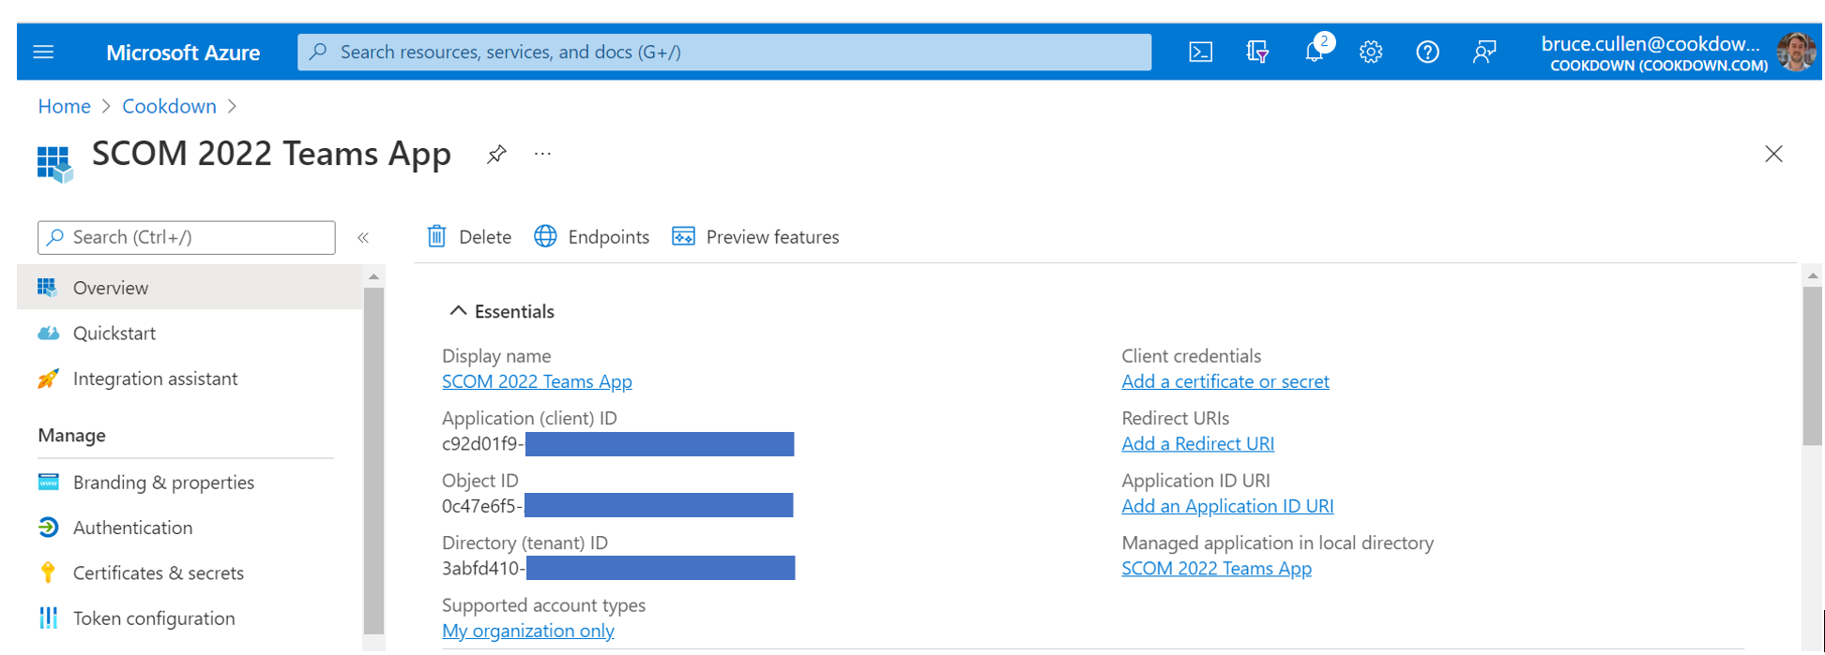Click Add a Redirect URI link
Image resolution: width=1825 pixels, height=655 pixels.
pyautogui.click(x=1197, y=443)
